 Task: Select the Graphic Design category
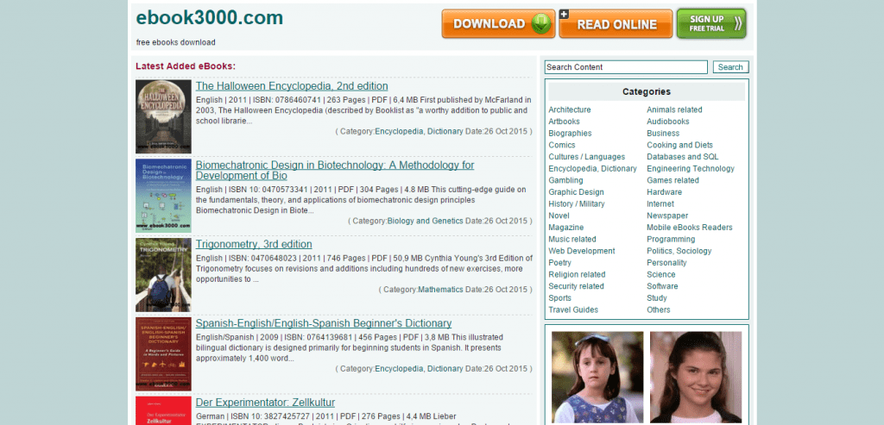(x=576, y=192)
